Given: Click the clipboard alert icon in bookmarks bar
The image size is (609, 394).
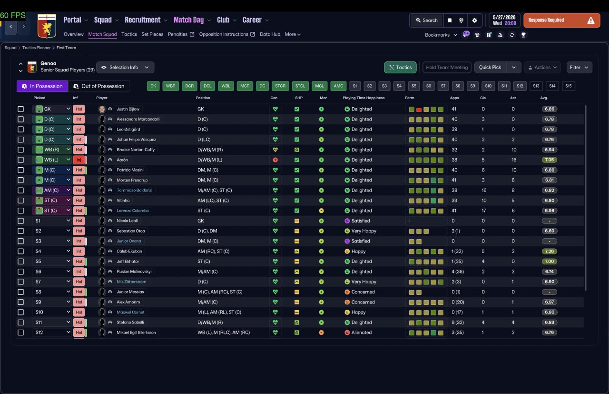Looking at the screenshot, I should (489, 35).
